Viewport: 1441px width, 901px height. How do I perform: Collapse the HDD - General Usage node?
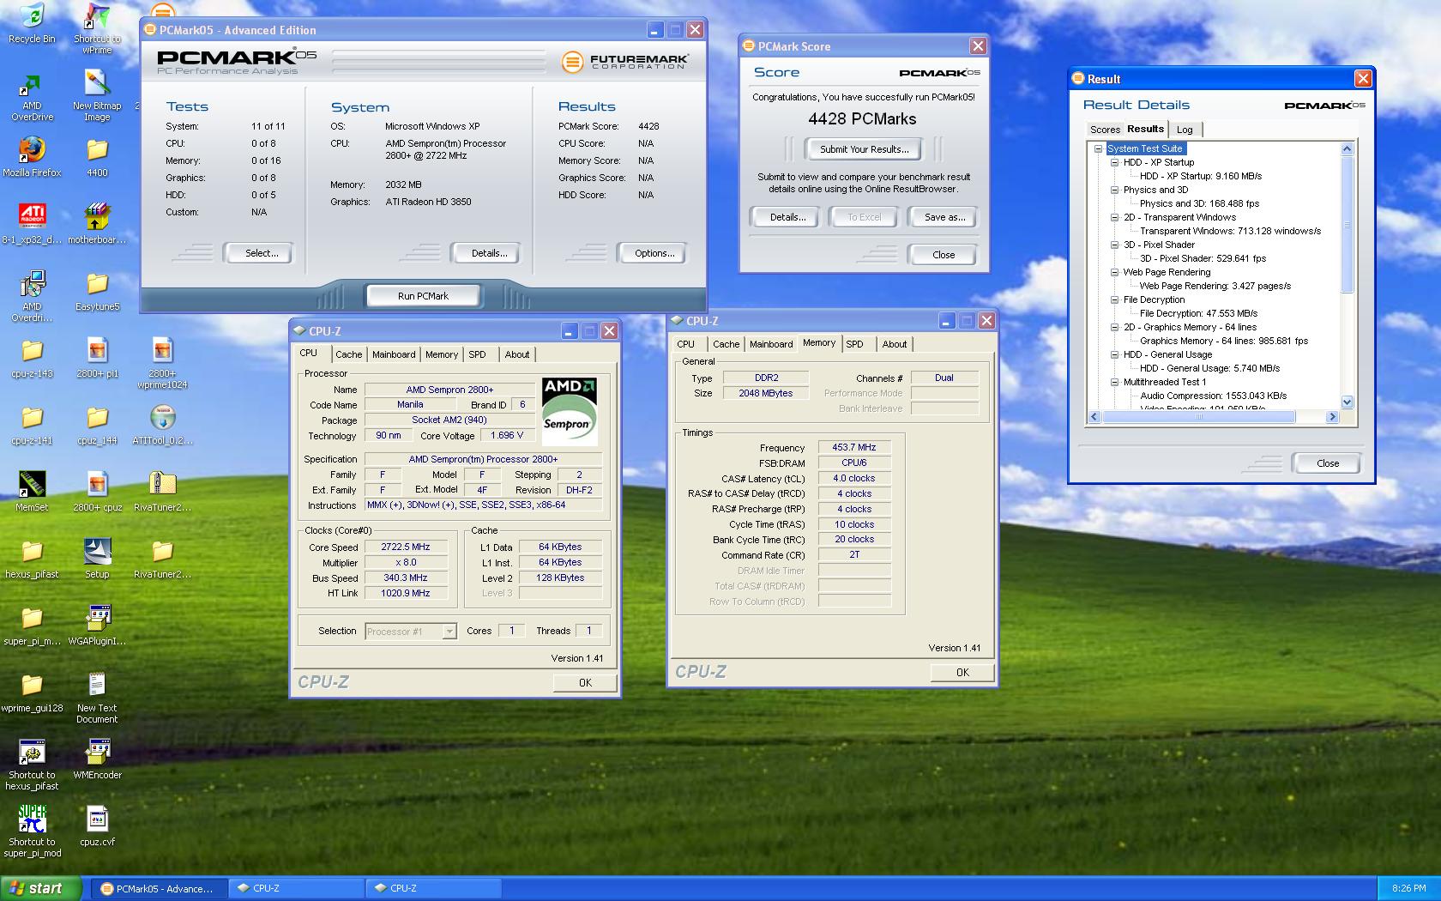1114,354
